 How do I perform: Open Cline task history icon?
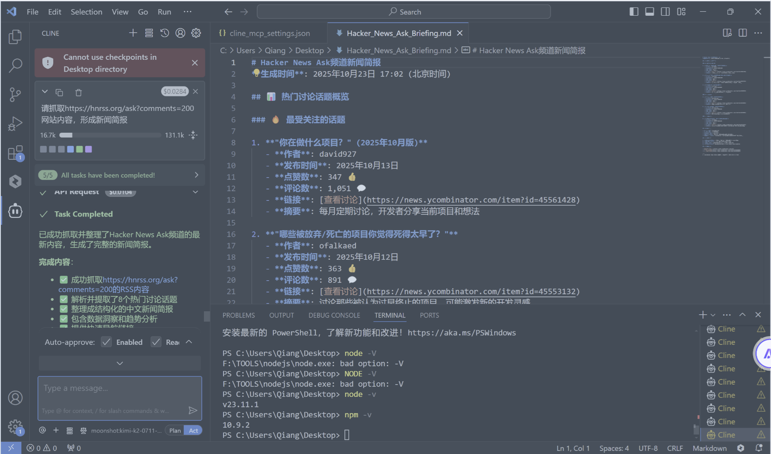click(165, 33)
